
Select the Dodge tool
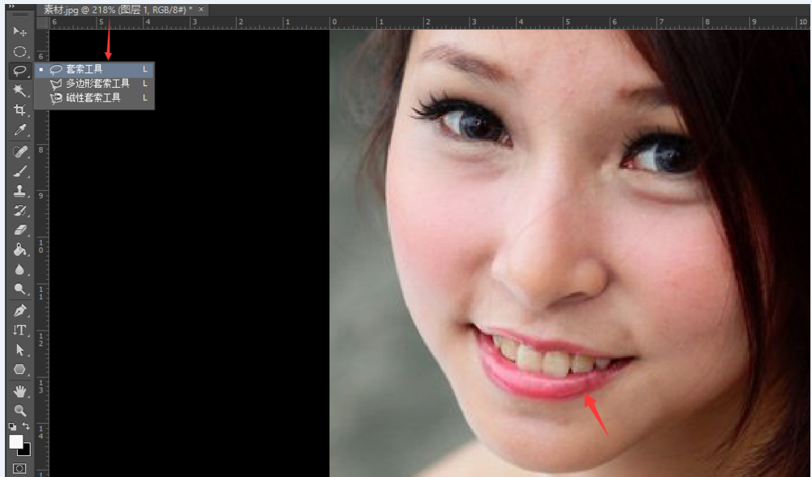pos(19,290)
